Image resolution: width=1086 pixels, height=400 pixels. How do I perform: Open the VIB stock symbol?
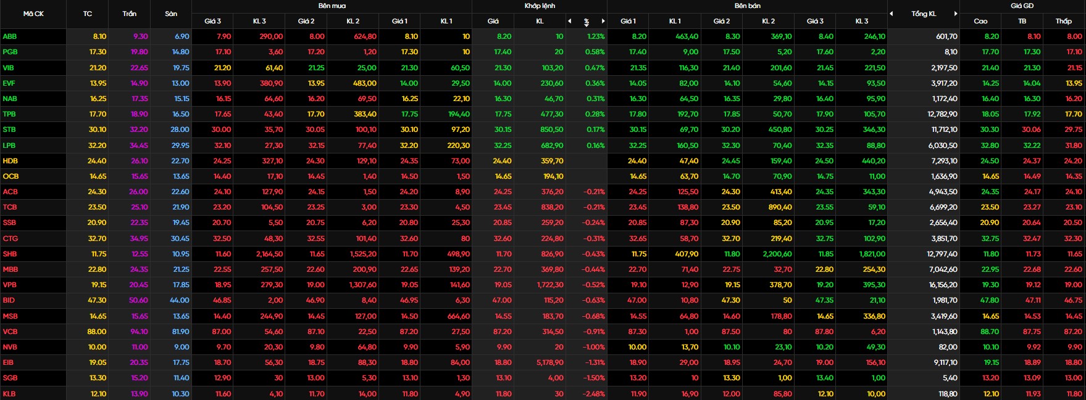tap(9, 68)
